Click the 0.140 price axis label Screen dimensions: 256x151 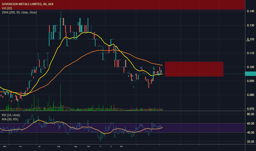point(251,11)
